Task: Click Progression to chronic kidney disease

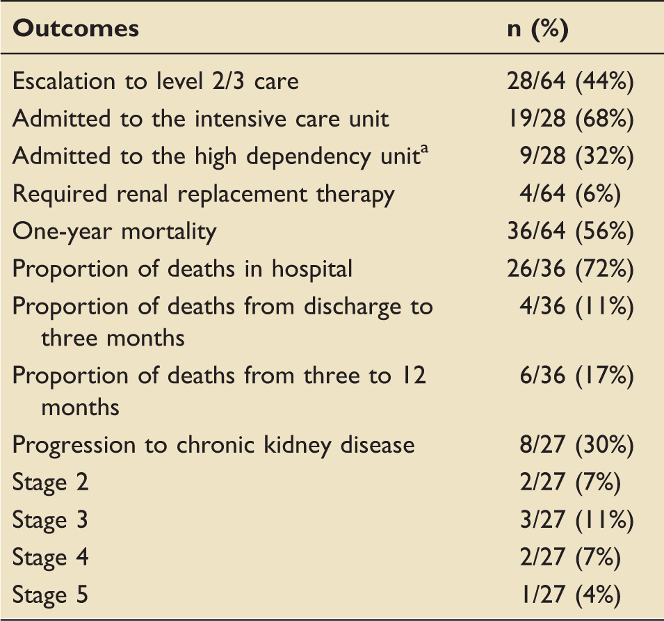Action: (x=213, y=445)
